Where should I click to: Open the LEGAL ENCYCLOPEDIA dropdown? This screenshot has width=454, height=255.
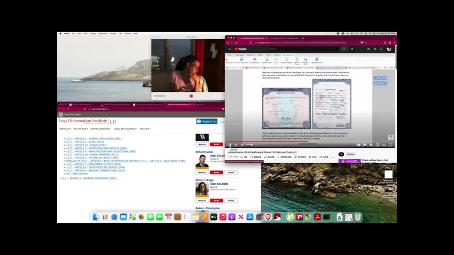tap(126, 129)
